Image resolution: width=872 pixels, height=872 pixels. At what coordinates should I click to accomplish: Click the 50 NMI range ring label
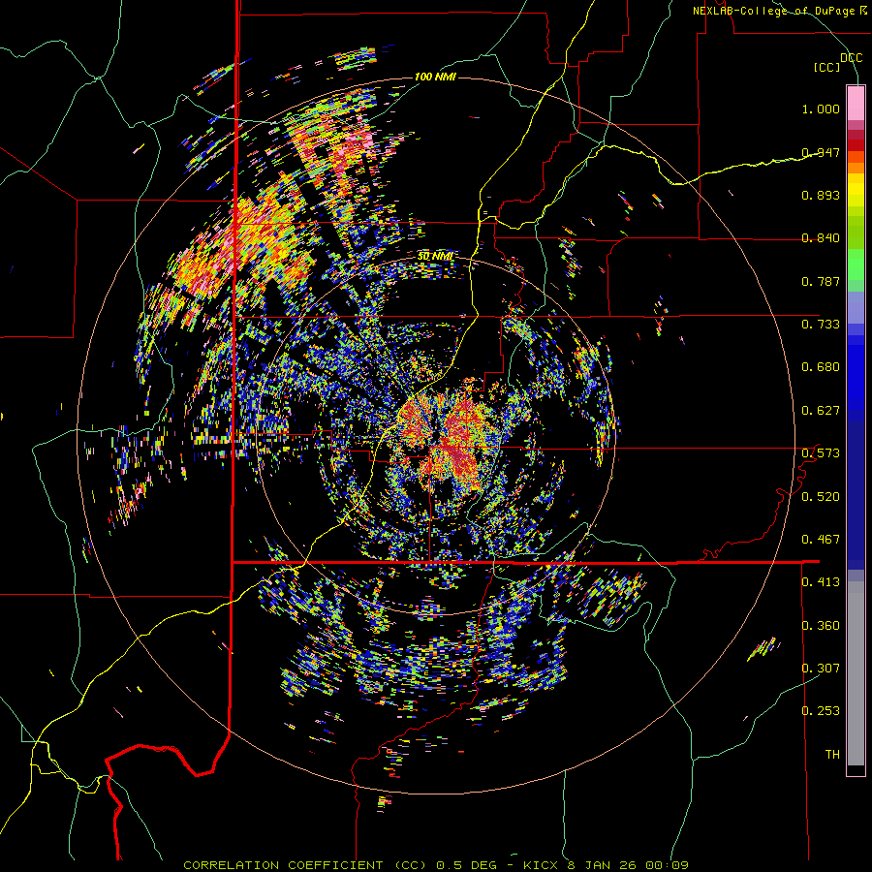point(435,256)
